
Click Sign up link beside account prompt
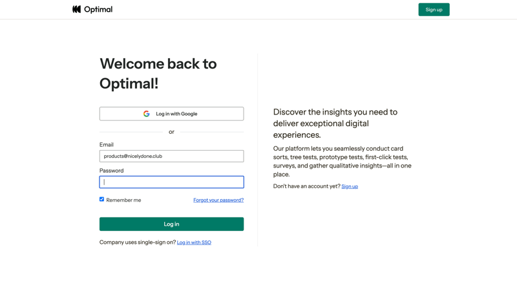[x=350, y=186]
